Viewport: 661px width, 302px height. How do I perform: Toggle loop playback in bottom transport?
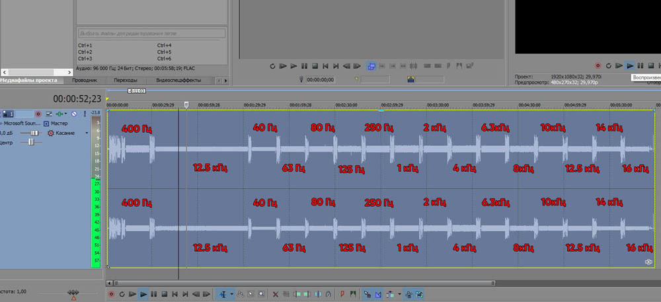coord(122,294)
